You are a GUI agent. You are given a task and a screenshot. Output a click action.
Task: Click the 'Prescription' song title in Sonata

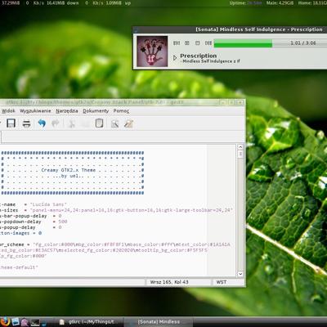[199, 56]
